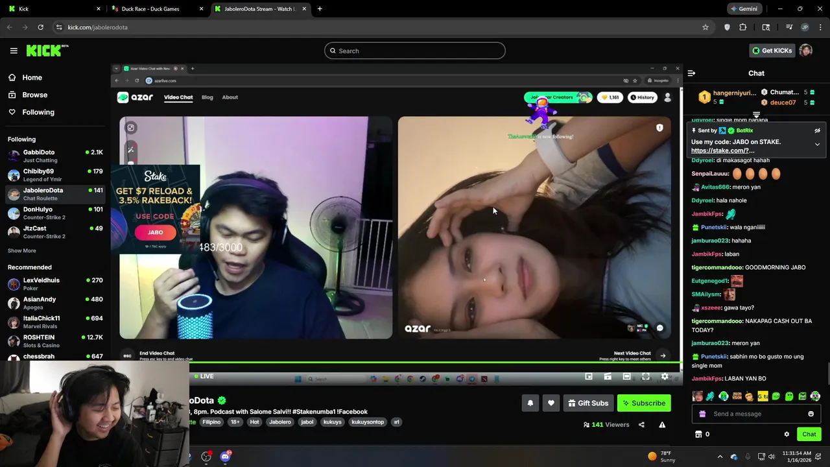The width and height of the screenshot is (830, 467).
Task: Bookmark this page with star icon
Action: click(705, 27)
